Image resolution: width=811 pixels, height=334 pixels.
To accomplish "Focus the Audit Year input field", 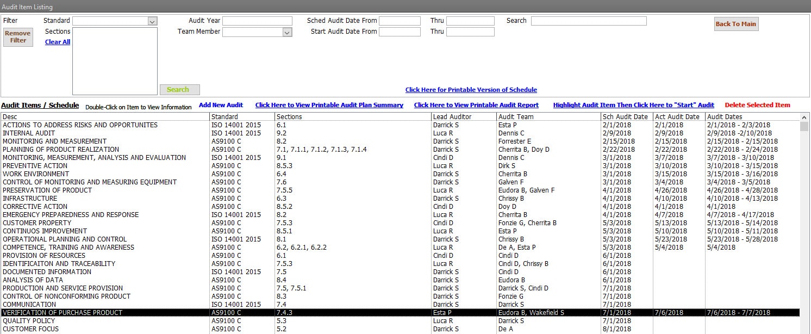I will pos(257,21).
